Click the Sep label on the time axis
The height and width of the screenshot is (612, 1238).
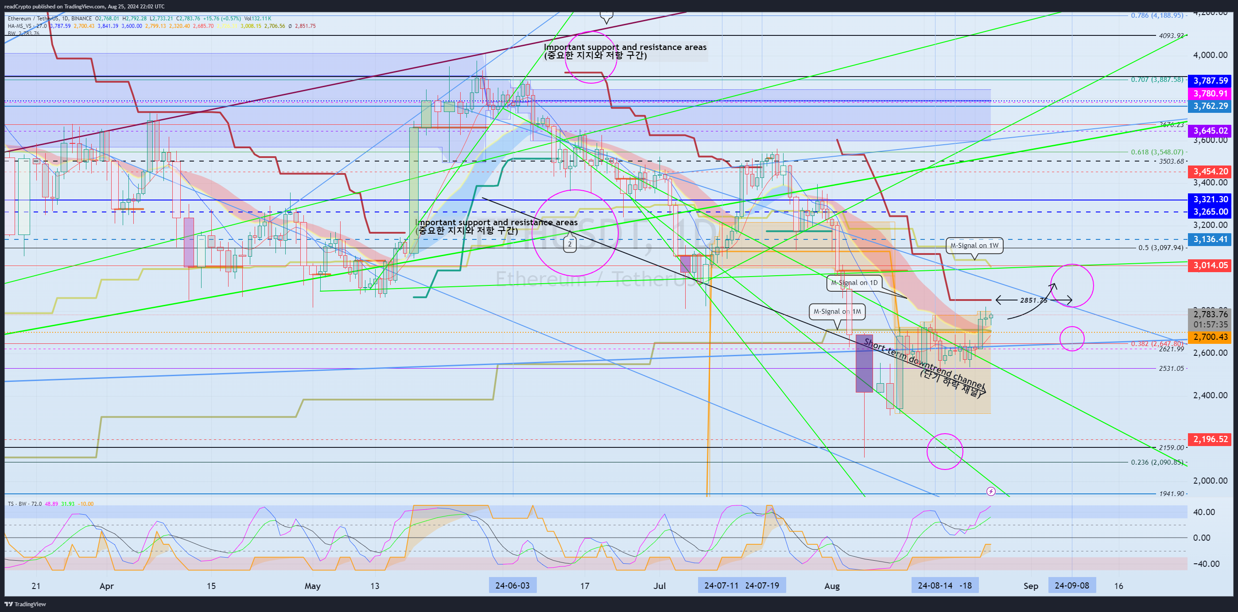1031,586
